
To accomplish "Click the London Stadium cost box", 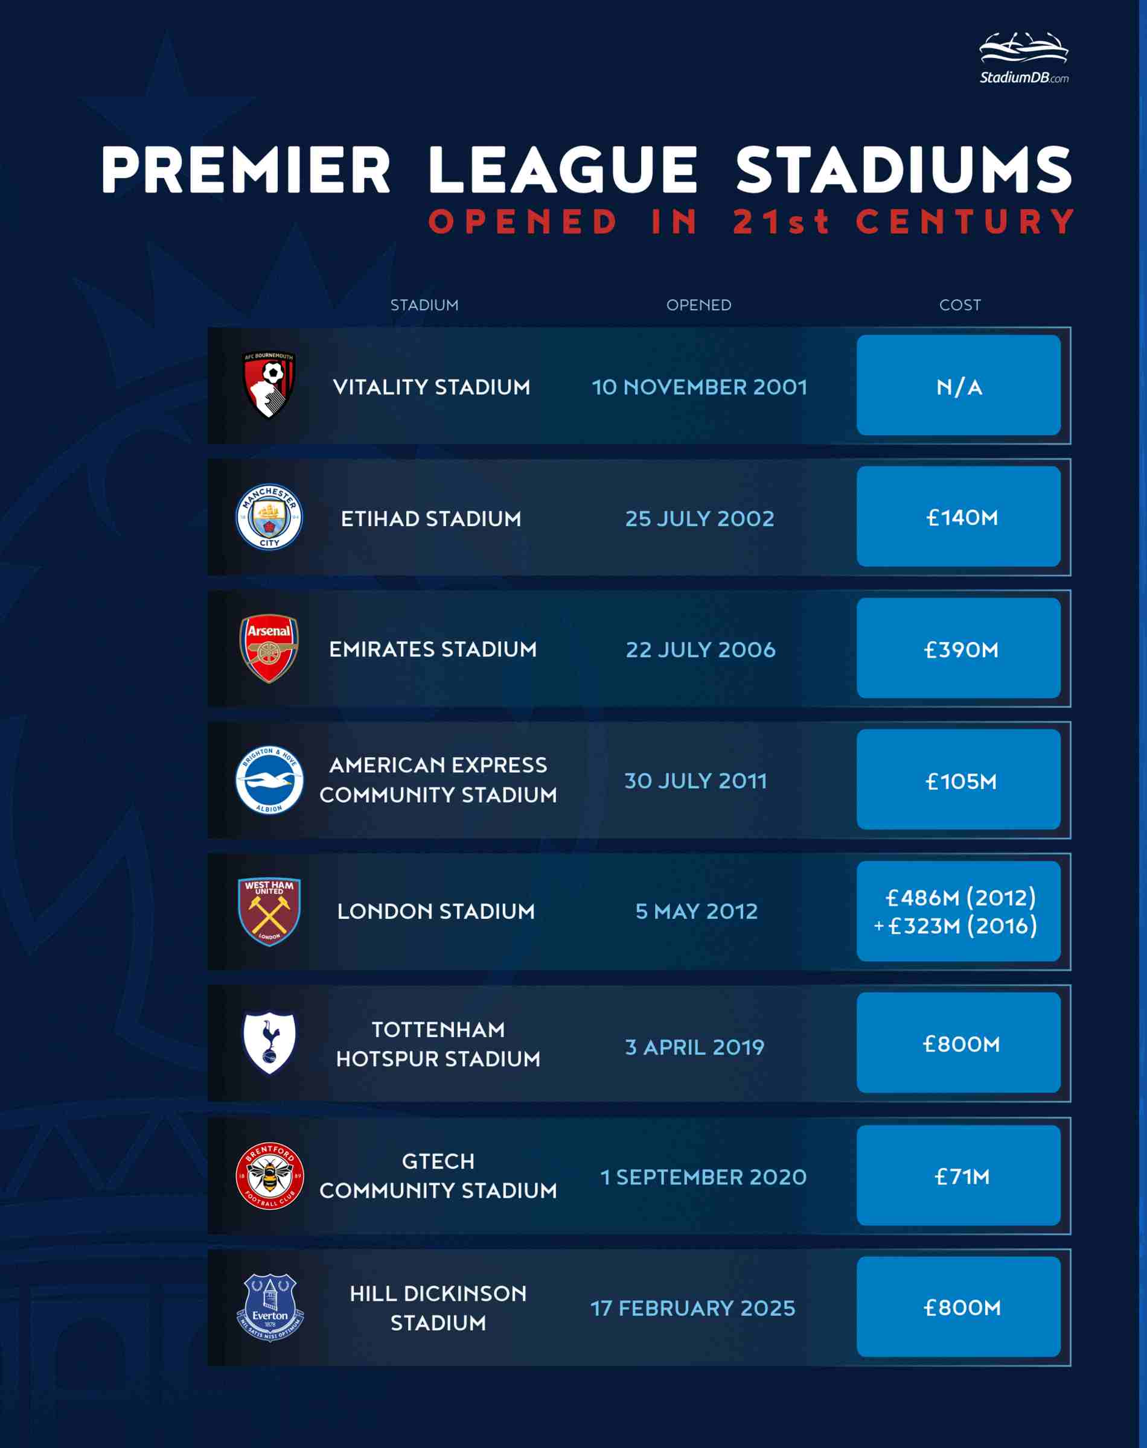I will click(958, 911).
